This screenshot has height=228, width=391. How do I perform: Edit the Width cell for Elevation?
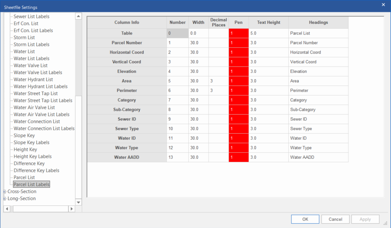click(198, 72)
